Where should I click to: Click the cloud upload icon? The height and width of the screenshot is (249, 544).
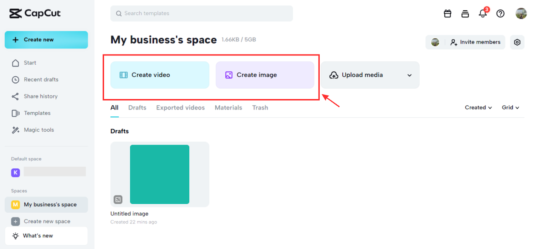[x=334, y=75]
